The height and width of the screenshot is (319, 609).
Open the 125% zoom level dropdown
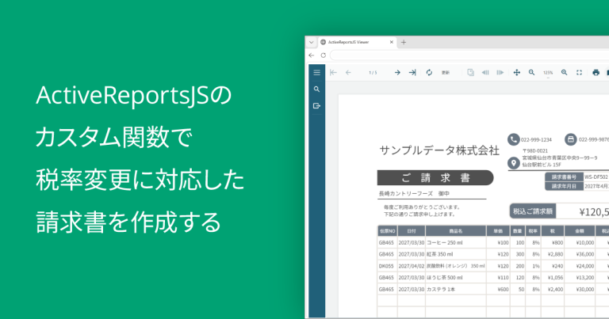tap(548, 73)
